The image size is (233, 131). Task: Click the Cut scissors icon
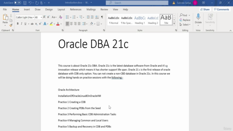click(x=11, y=16)
